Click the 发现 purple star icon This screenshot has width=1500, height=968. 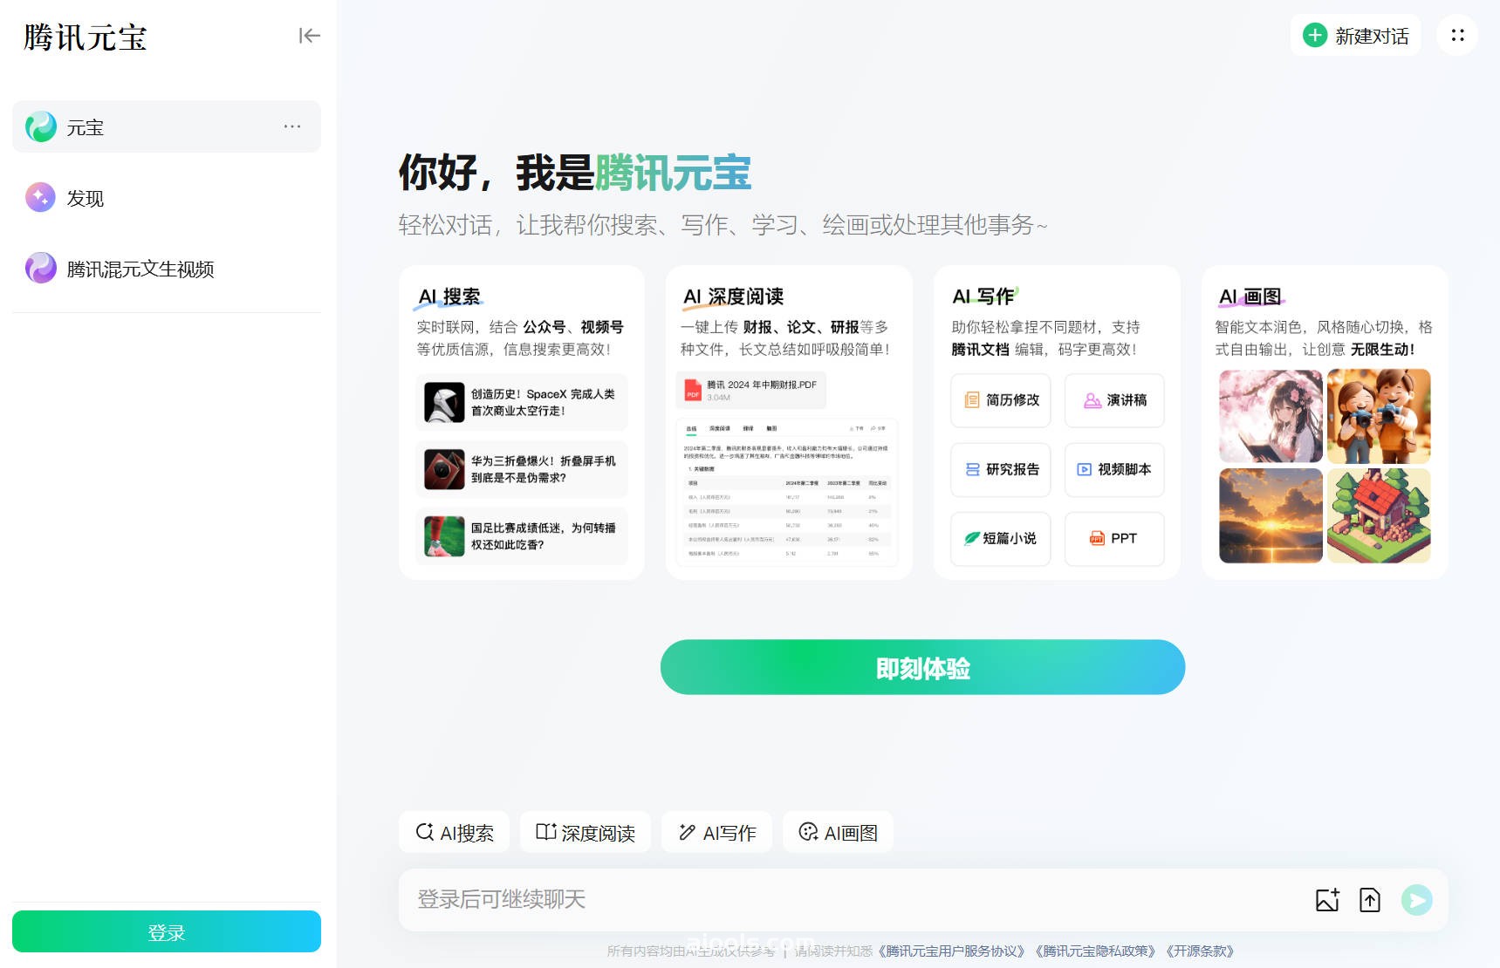[x=41, y=198]
